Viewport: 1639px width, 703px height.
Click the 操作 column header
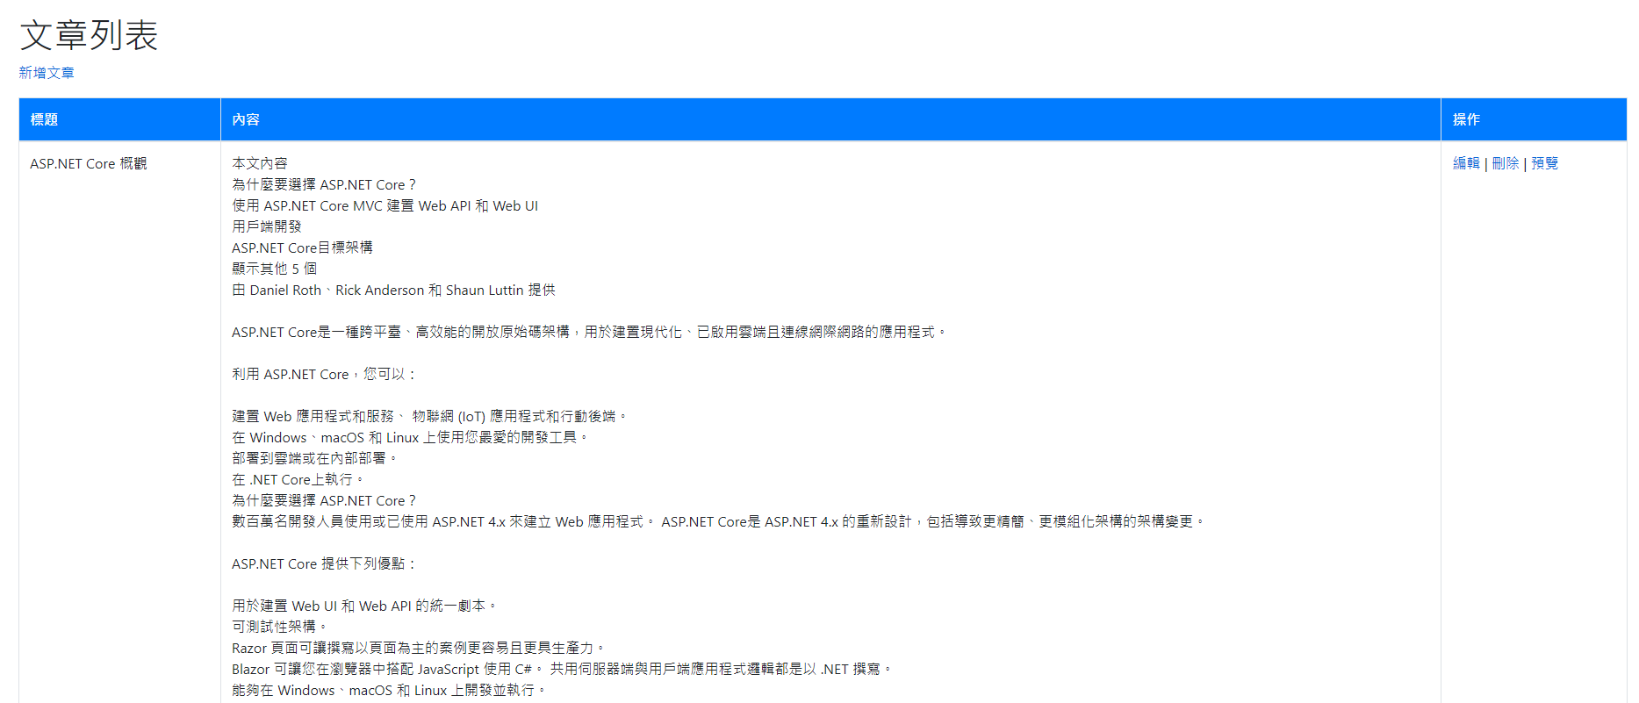coord(1466,119)
